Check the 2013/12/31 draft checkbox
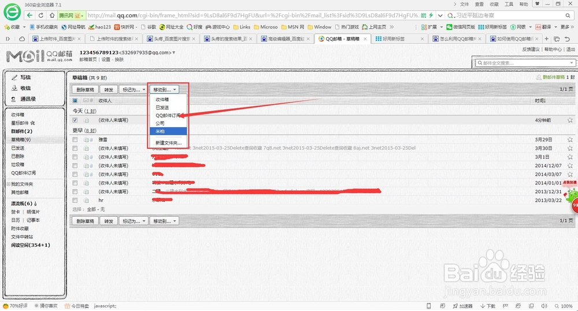 coord(75,191)
